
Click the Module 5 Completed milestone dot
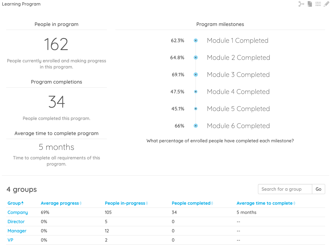(196, 109)
